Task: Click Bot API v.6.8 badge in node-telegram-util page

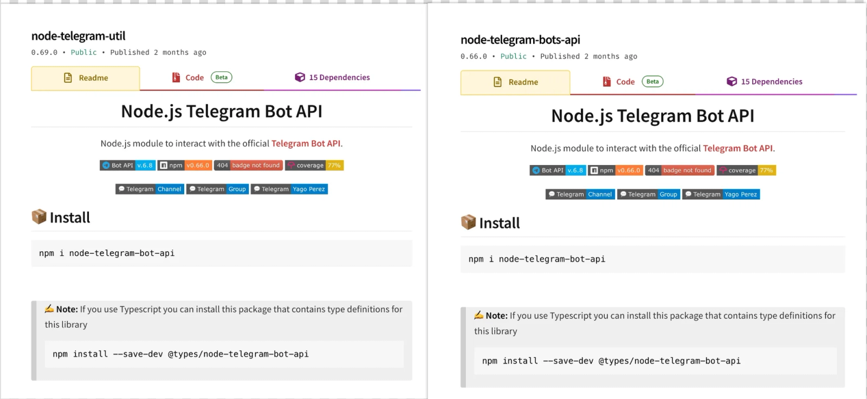Action: 128,166
